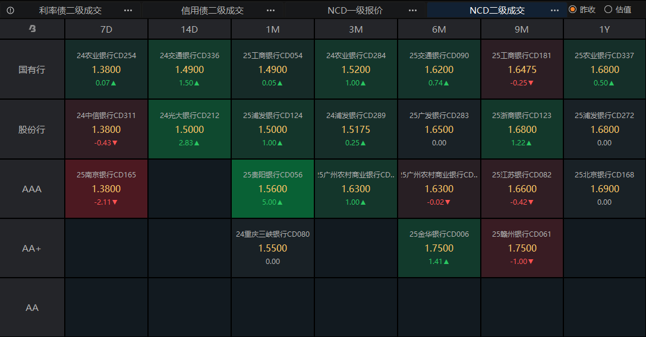Click the 1.22 change value
This screenshot has width=646, height=337.
522,143
